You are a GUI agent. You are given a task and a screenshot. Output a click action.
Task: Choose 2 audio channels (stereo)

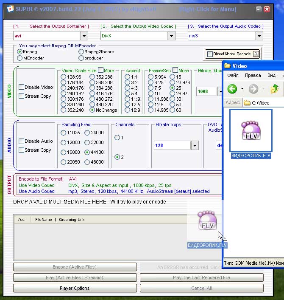[x=117, y=157]
